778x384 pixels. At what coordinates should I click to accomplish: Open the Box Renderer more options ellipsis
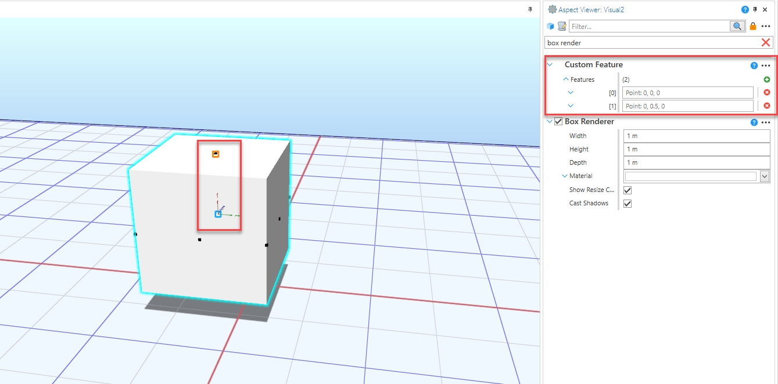pyautogui.click(x=766, y=122)
